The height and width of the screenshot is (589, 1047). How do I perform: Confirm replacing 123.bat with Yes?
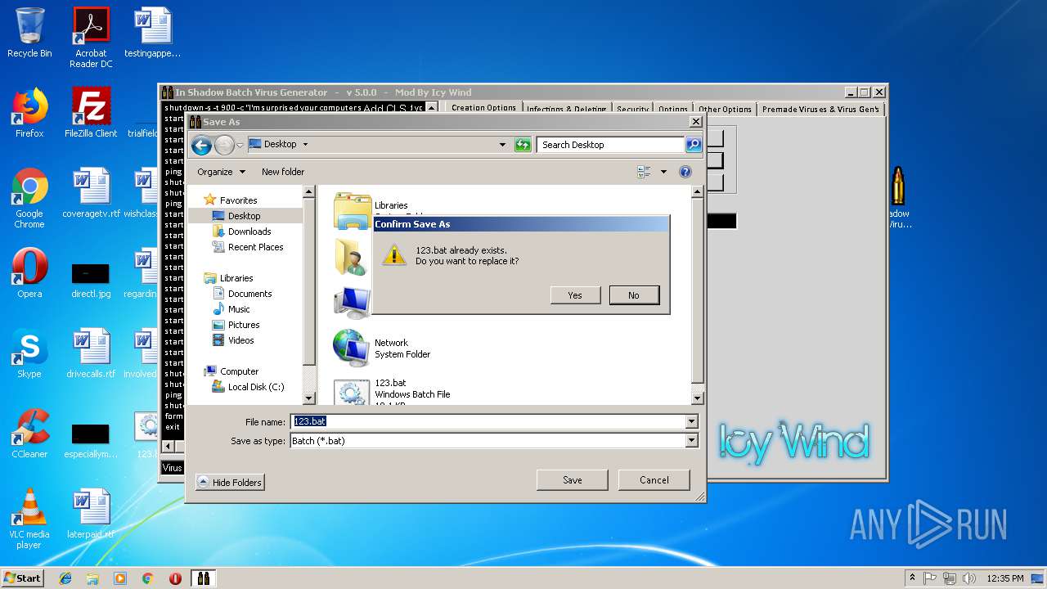coord(575,295)
